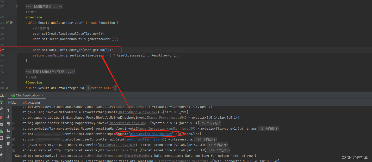Toggle soft-wrap in the console toolbar
Screen dimensions: 372x162
coord(8,124)
